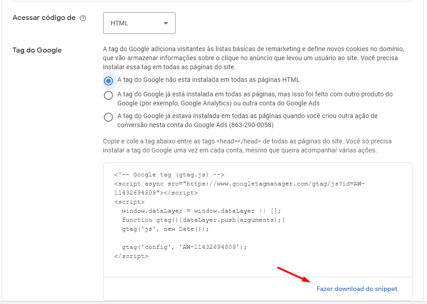Open the HTML code type dropdown
The image size is (427, 304).
(x=139, y=23)
